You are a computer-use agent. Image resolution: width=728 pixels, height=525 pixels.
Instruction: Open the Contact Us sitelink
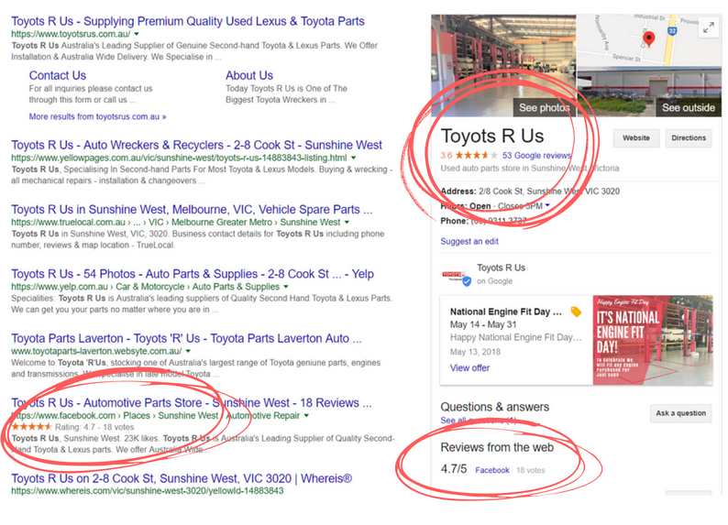tap(58, 75)
